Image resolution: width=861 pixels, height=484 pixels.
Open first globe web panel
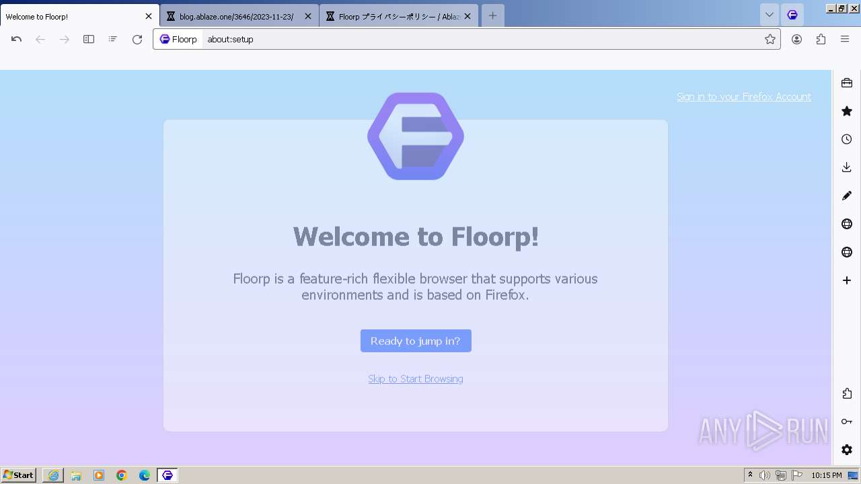tap(847, 224)
